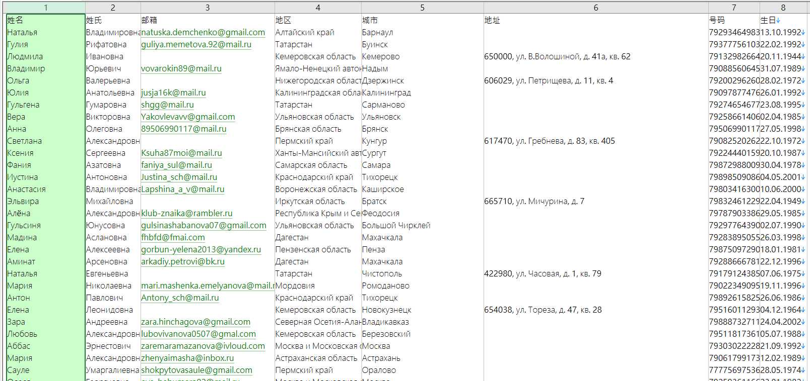Select the name cell Людмила
The width and height of the screenshot is (810, 381).
[45, 56]
